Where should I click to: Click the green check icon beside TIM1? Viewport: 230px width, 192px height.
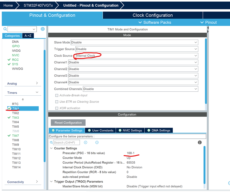point(9,108)
